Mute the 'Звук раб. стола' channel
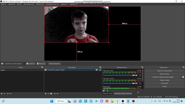The width and height of the screenshot is (185, 104). 136,75
